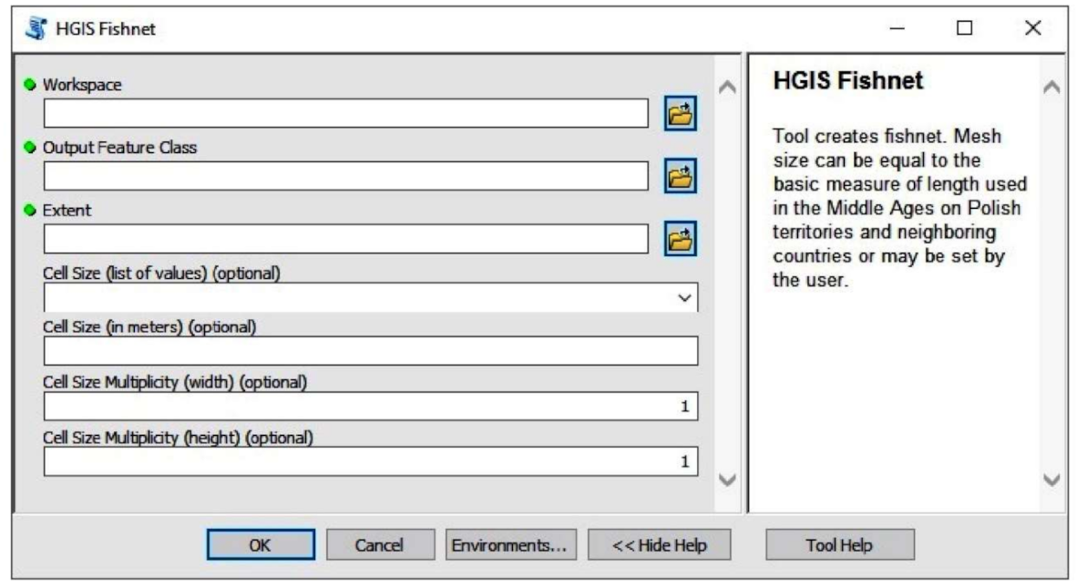Image resolution: width=1077 pixels, height=588 pixels.
Task: Select the Cell Size in meters field
Action: 371,351
